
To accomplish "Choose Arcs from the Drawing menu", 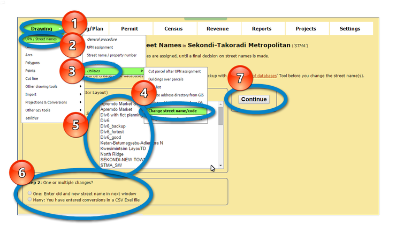I will [x=29, y=55].
